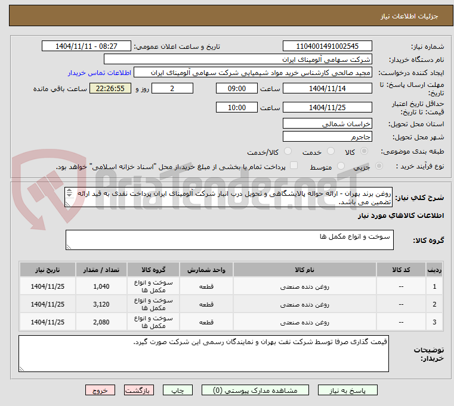Click the goods group resize handle corner
The height and width of the screenshot is (406, 454).
[x=69, y=246]
